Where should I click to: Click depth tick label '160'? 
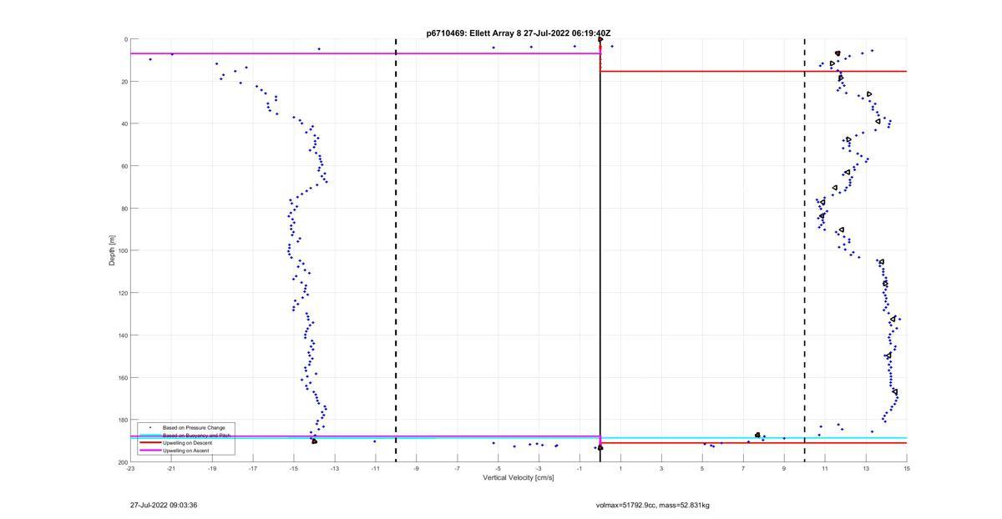[122, 377]
